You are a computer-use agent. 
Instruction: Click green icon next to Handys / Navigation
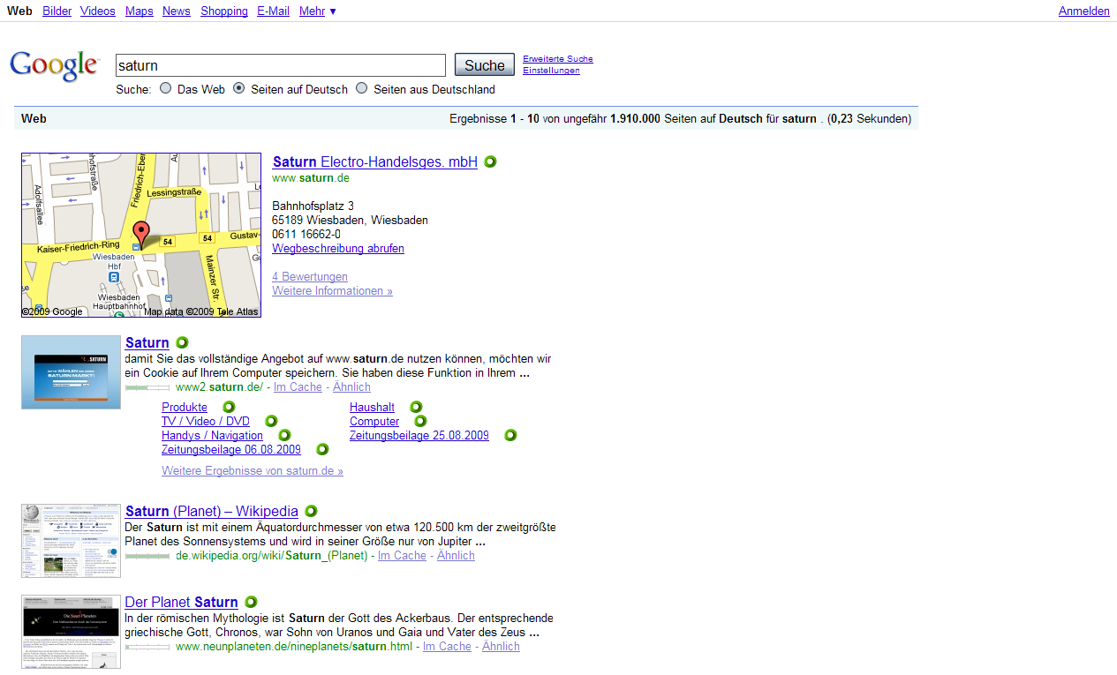(x=284, y=435)
